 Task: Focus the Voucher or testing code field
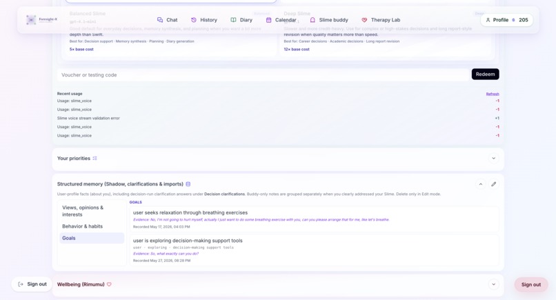(263, 74)
